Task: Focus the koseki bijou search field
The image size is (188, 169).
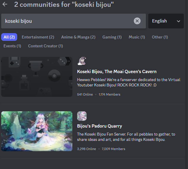Action: click(x=74, y=21)
